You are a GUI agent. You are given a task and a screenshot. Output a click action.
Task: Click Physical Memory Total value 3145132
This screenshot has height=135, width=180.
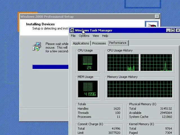(166, 109)
